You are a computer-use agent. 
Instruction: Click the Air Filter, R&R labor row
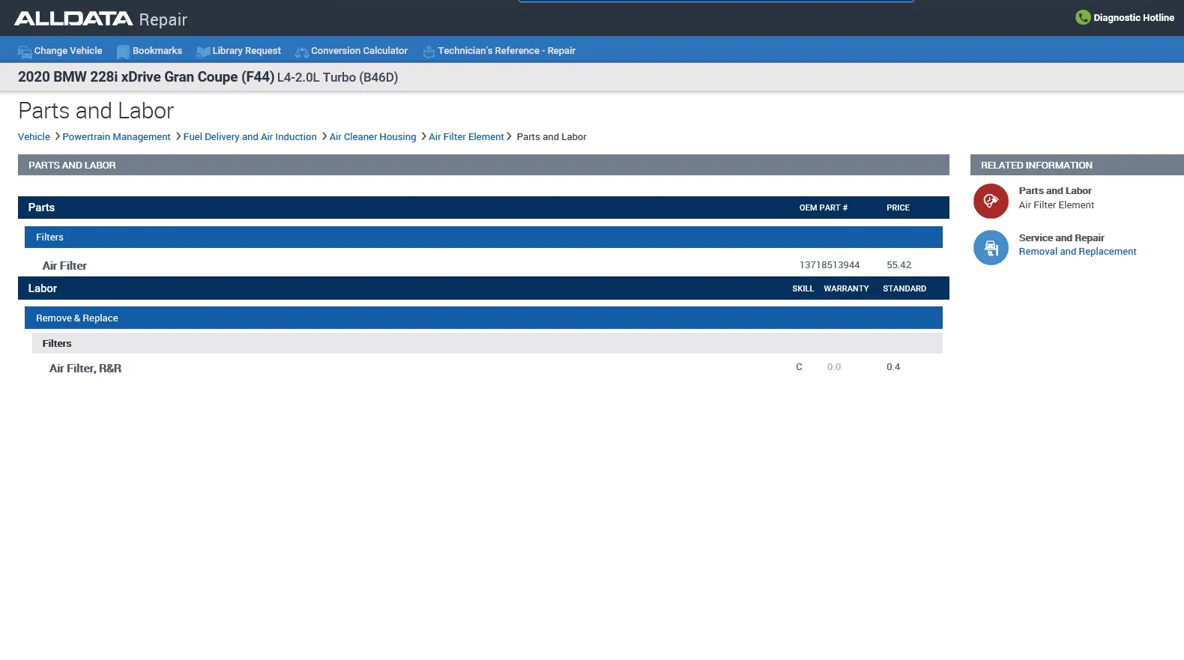[x=487, y=368]
